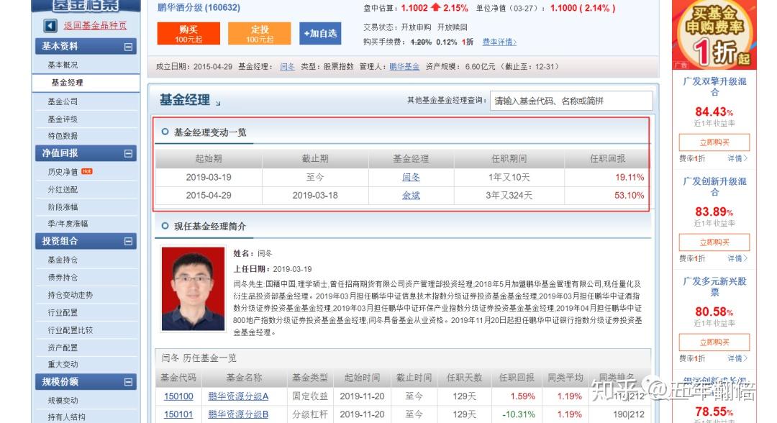Open fund code 150100 link
Image resolution: width=777 pixels, height=423 pixels.
(178, 396)
